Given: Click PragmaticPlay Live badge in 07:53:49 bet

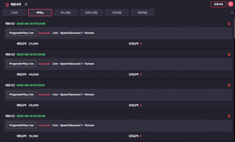Looking at the screenshot, I should [x=21, y=33].
